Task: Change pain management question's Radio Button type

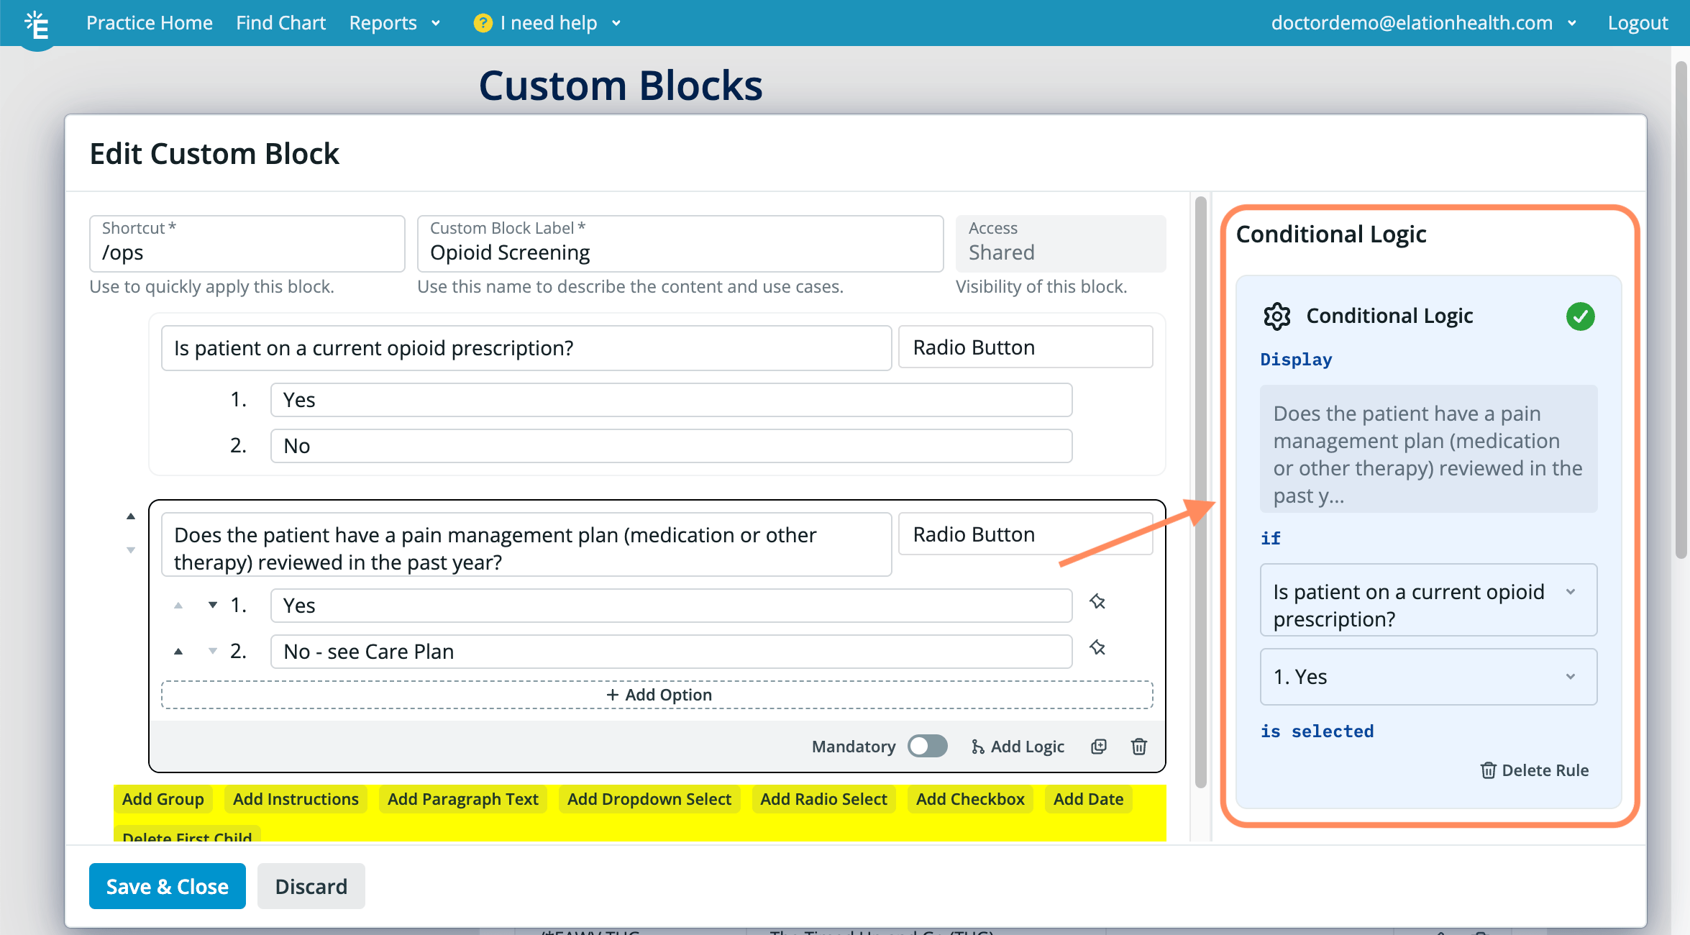Action: 1026,534
